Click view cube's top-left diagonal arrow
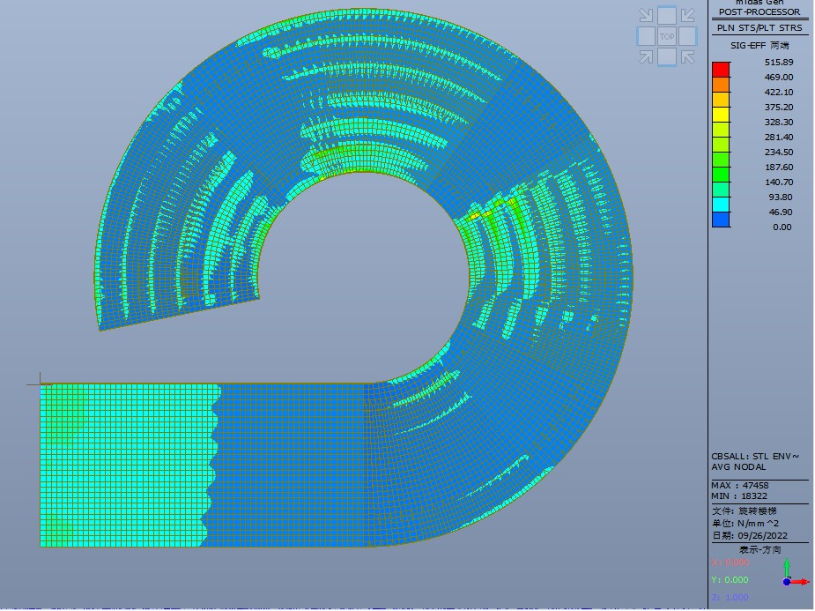The image size is (815, 611). (646, 16)
